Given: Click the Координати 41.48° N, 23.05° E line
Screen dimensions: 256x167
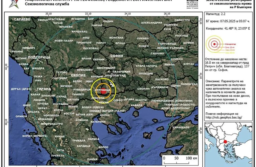Looking at the screenshot, I should [228, 29].
